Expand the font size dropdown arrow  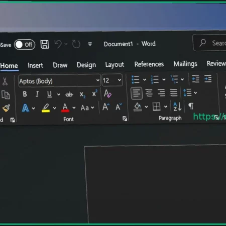point(120,80)
